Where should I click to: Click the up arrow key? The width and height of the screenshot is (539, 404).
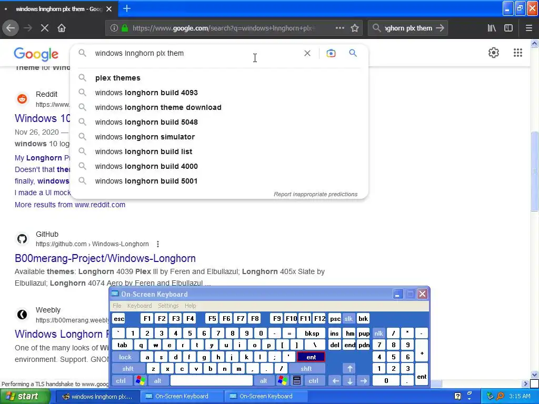pos(350,369)
